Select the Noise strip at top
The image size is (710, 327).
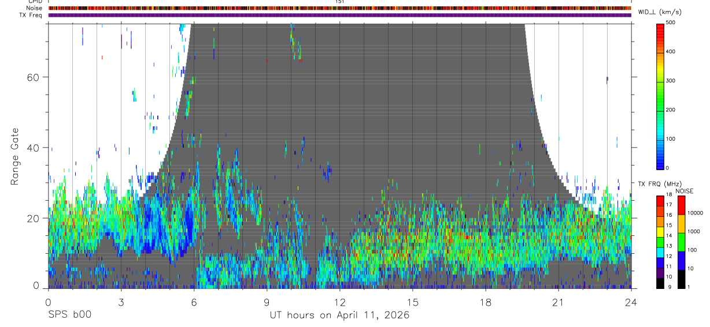pos(339,8)
